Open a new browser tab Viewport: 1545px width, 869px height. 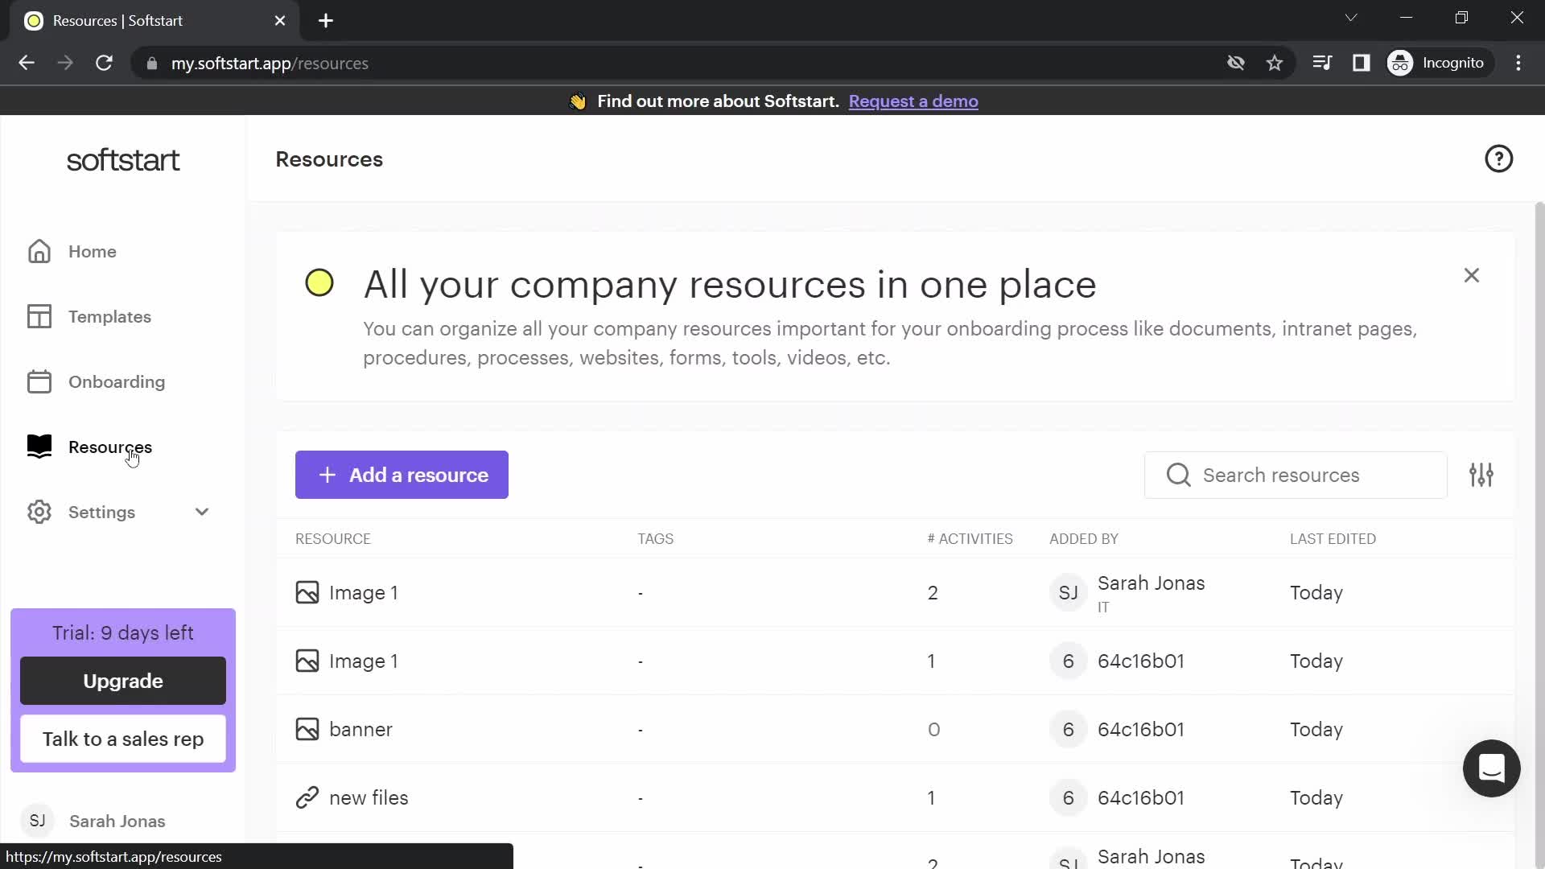[x=326, y=21]
